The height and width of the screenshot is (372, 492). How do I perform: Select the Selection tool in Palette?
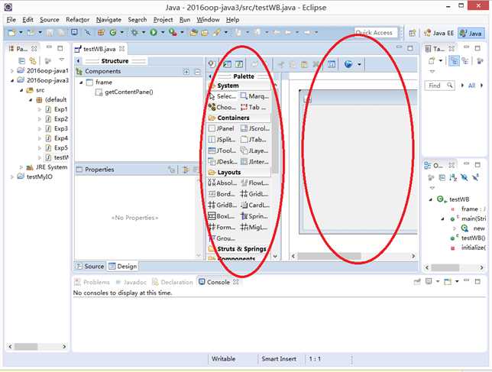[222, 96]
